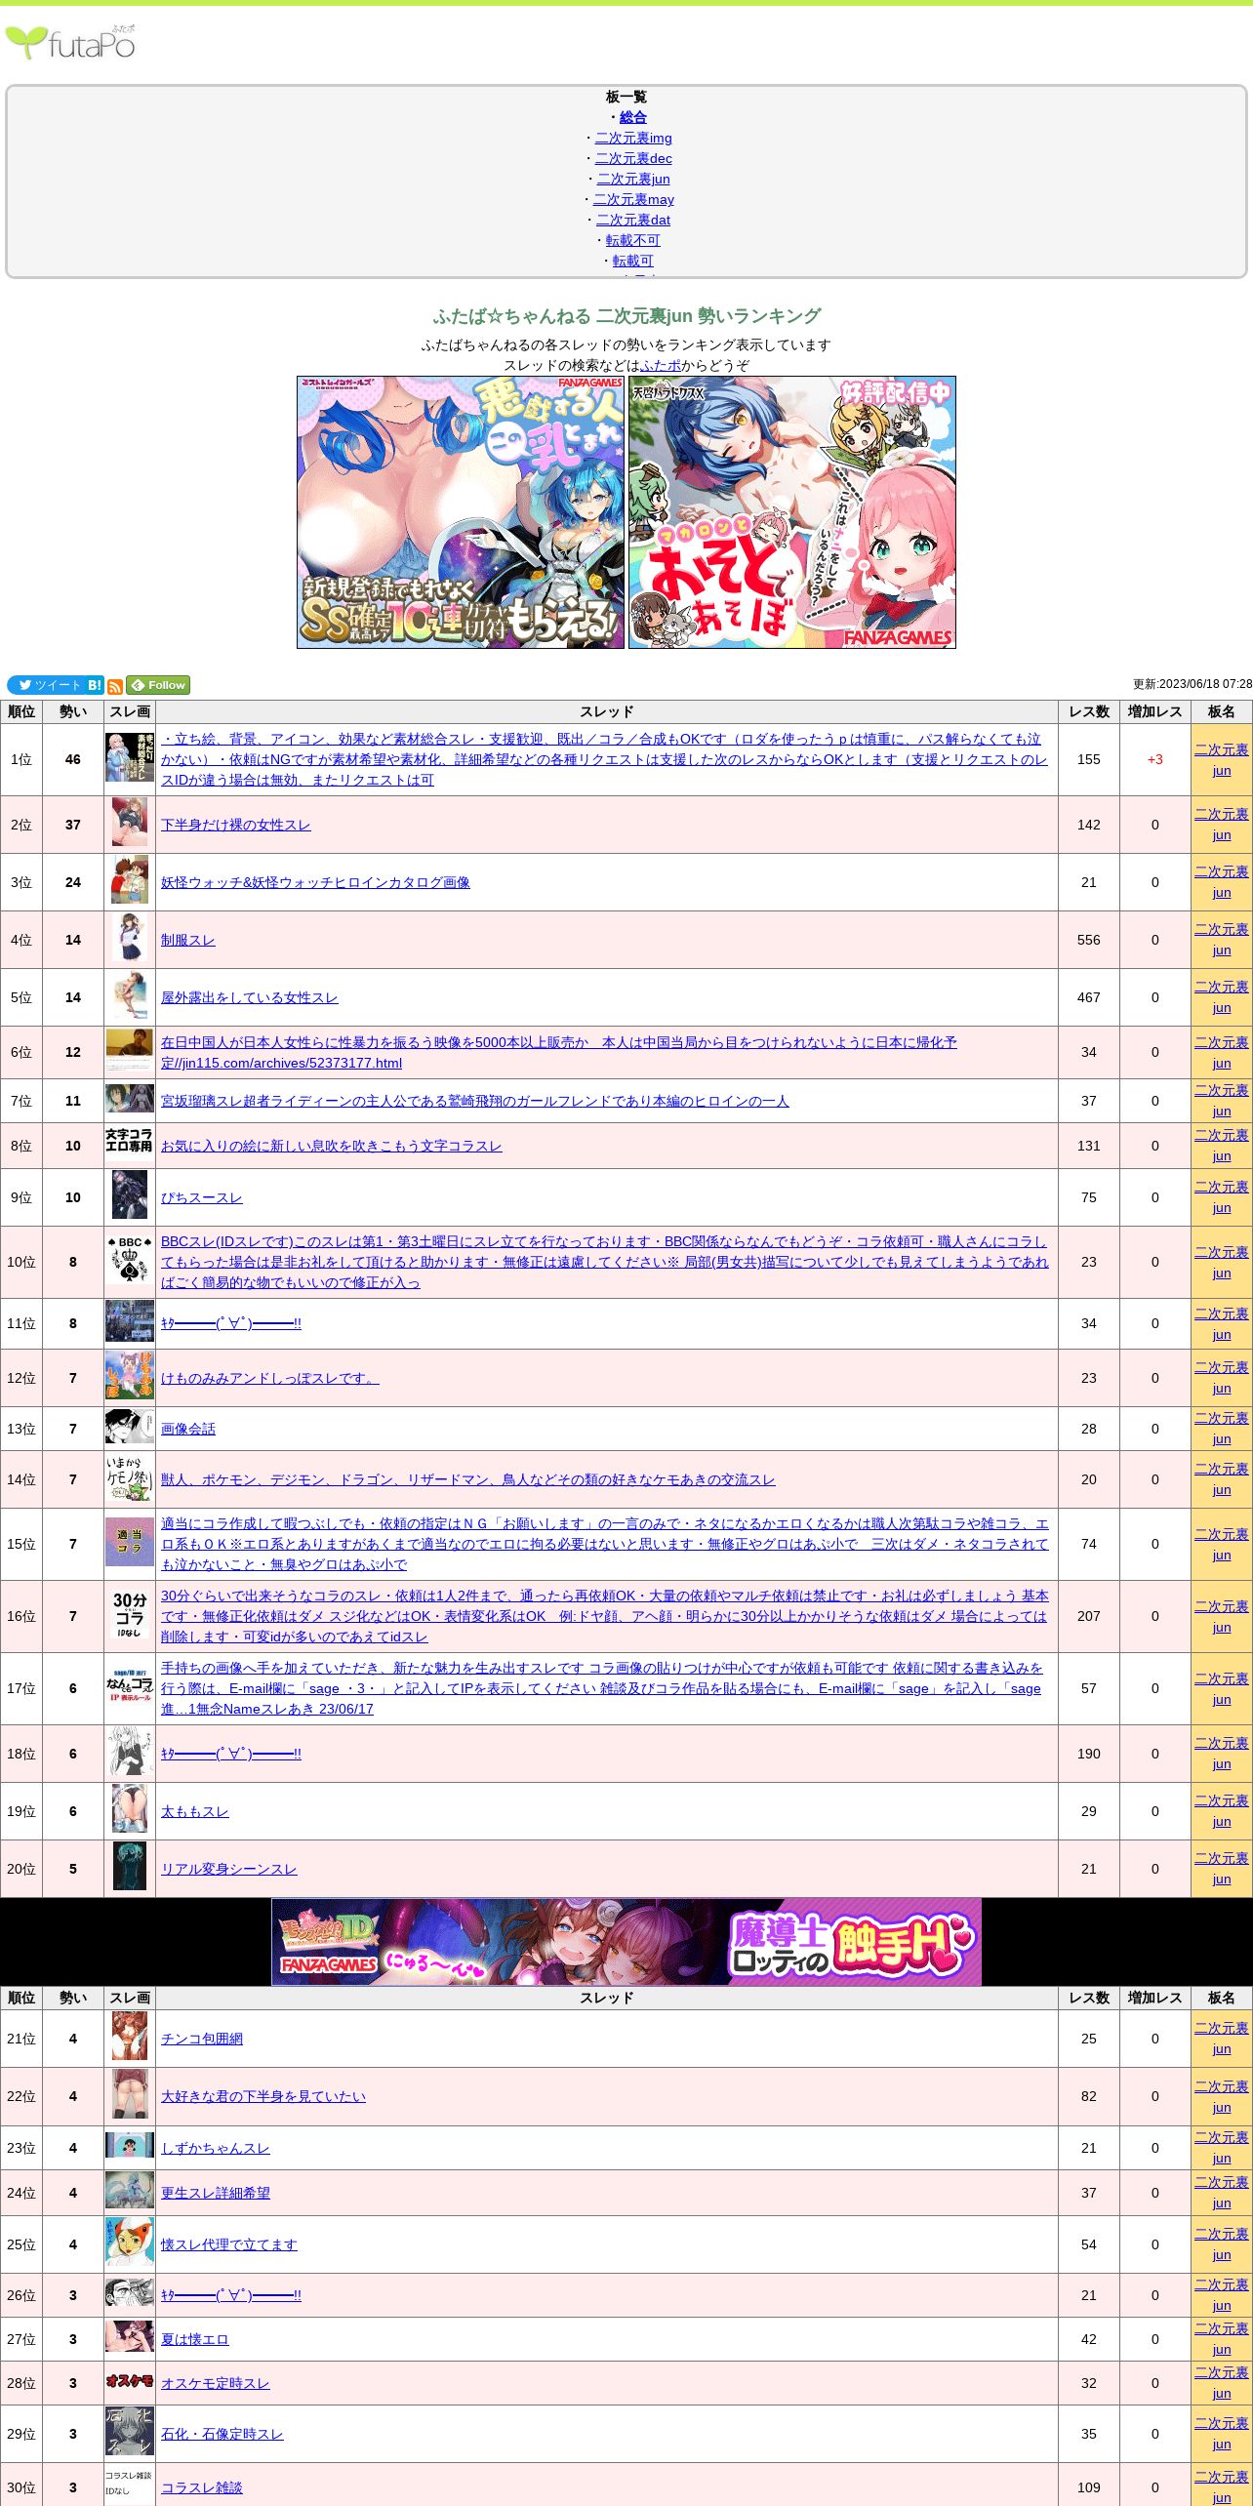1253x2506 pixels.
Task: Open the 懐スレ代理で立てます thread
Action: point(229,2244)
